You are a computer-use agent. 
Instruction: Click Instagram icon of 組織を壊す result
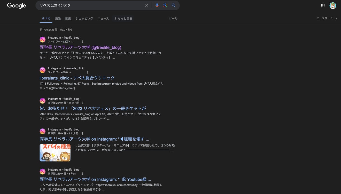click(43, 131)
